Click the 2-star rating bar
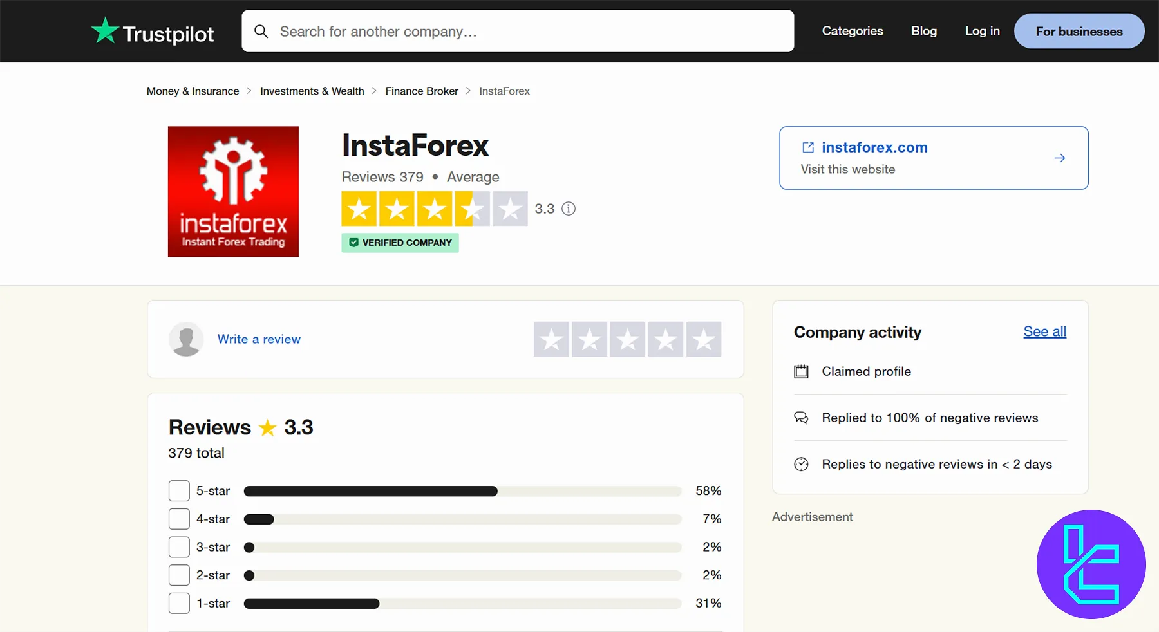 tap(462, 575)
